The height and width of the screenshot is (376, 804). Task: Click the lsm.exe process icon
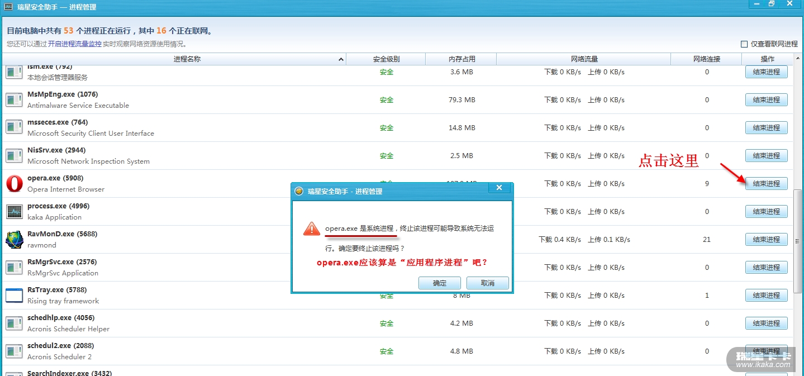tap(14, 72)
